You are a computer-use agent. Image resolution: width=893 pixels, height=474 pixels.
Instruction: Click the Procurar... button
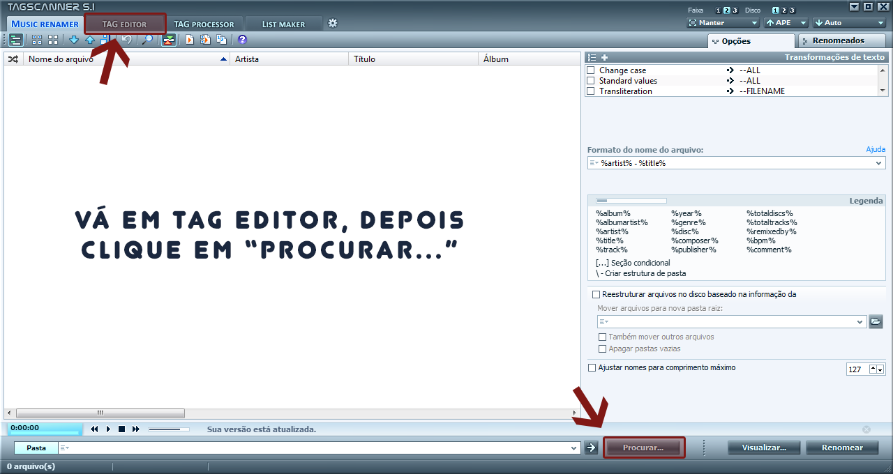pos(643,448)
